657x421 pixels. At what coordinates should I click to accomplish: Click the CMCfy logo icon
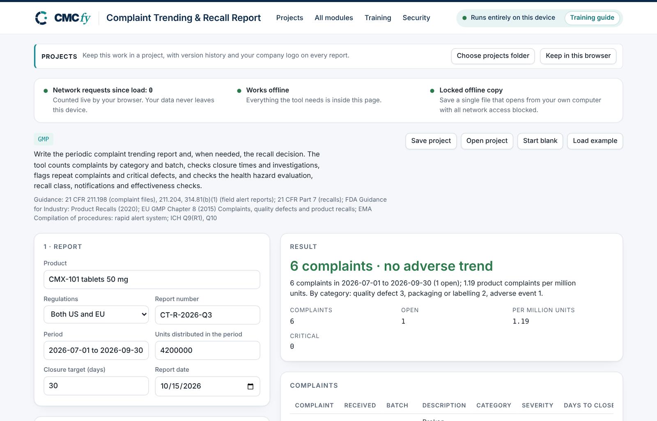click(x=41, y=18)
